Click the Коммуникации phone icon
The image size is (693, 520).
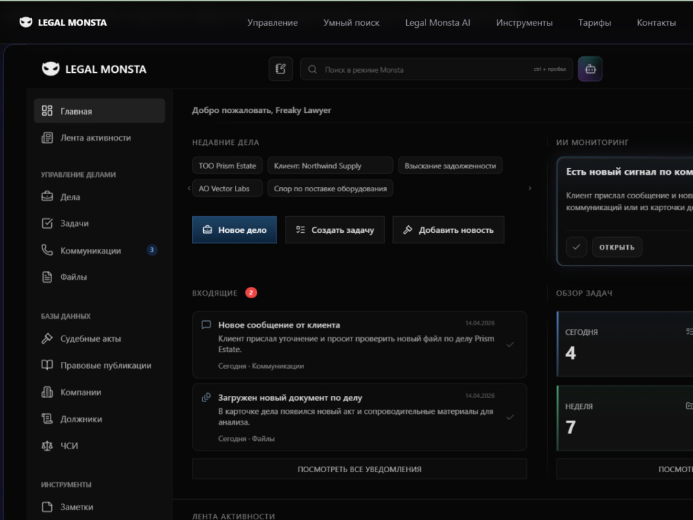pos(47,250)
